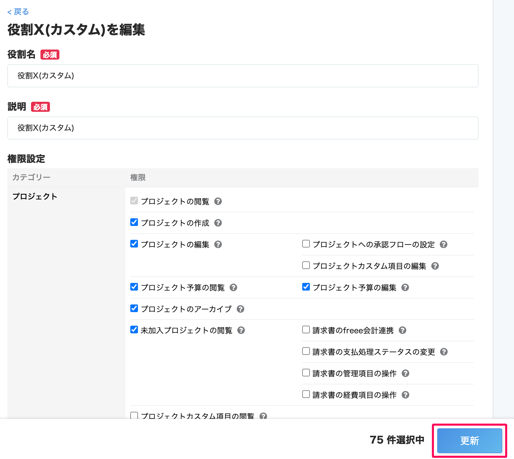Uncheck プロジェクトの作成 permission
Image resolution: width=514 pixels, height=459 pixels.
click(x=134, y=222)
